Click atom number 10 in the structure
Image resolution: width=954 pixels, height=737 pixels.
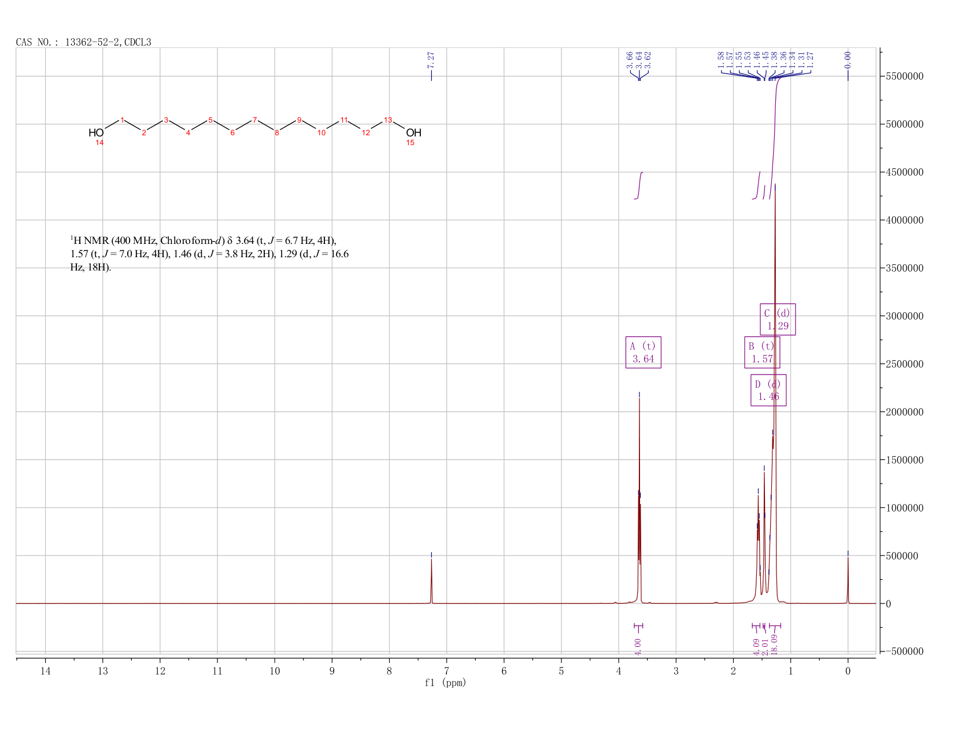pyautogui.click(x=321, y=132)
